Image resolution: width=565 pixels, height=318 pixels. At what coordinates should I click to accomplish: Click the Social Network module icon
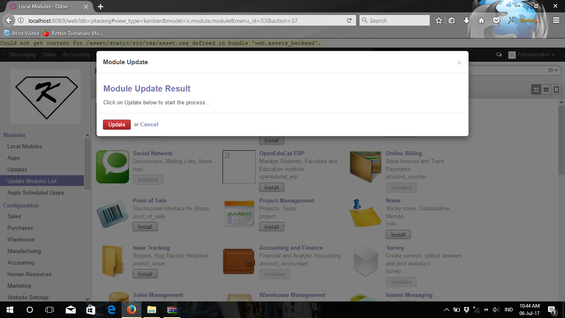(113, 167)
